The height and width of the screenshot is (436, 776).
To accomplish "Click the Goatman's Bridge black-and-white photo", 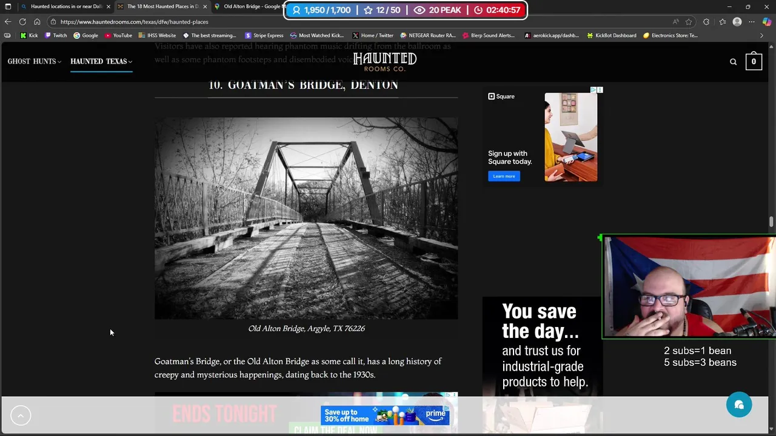I will coord(306,218).
